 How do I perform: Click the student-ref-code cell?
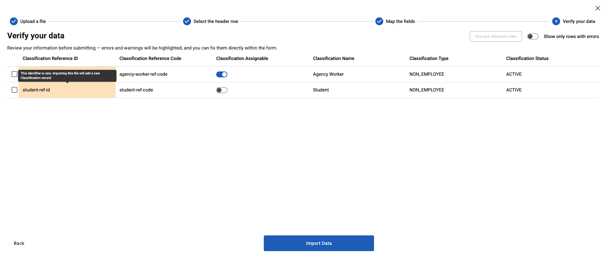pyautogui.click(x=164, y=90)
